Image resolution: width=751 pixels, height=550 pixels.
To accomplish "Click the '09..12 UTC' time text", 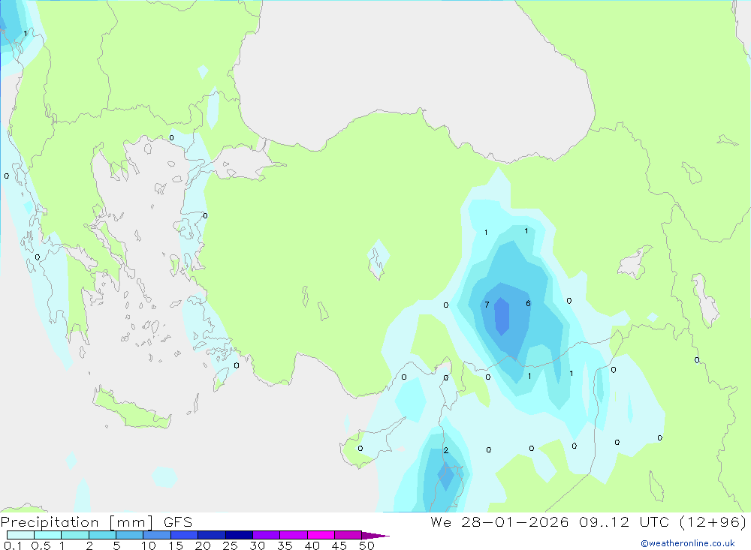I will pos(623,522).
